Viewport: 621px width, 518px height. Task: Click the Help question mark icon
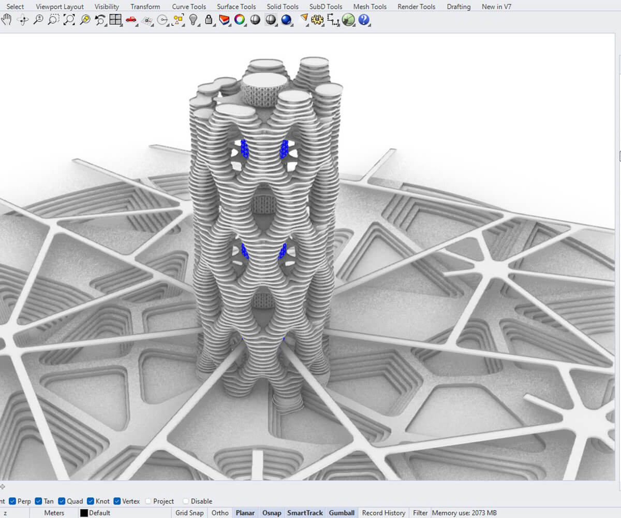pyautogui.click(x=364, y=20)
